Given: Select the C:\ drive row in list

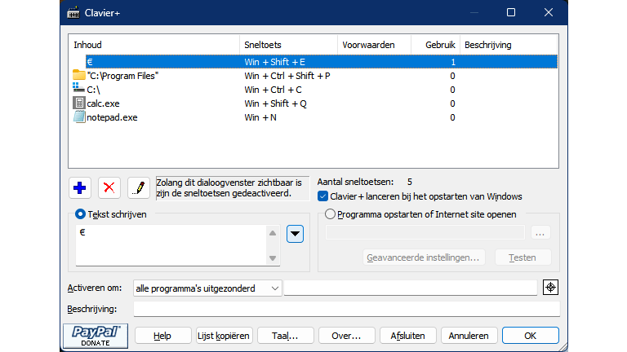Looking at the screenshot, I should [94, 90].
